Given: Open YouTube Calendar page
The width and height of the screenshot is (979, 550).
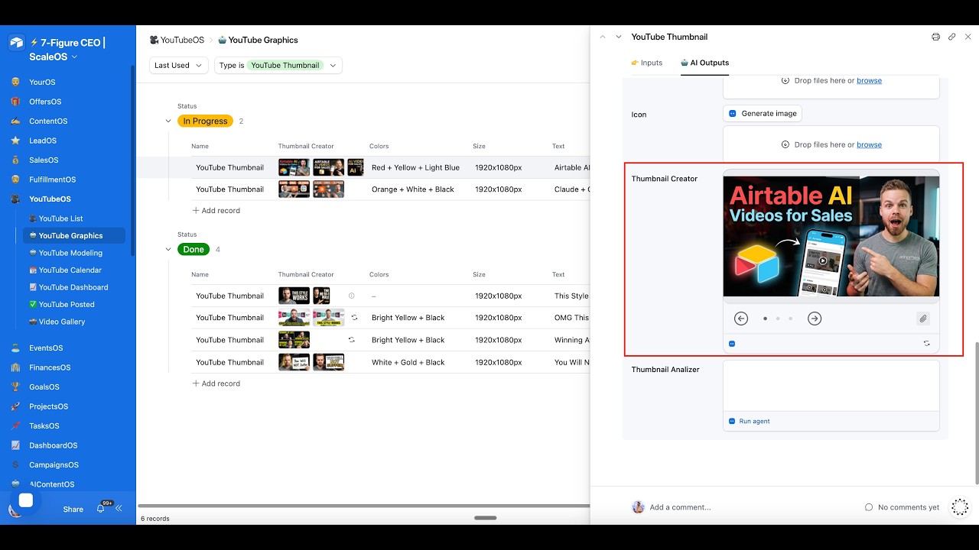Looking at the screenshot, I should (70, 270).
